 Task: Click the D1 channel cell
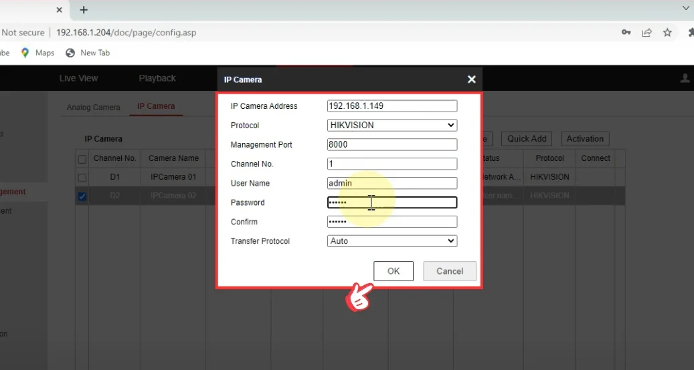114,176
